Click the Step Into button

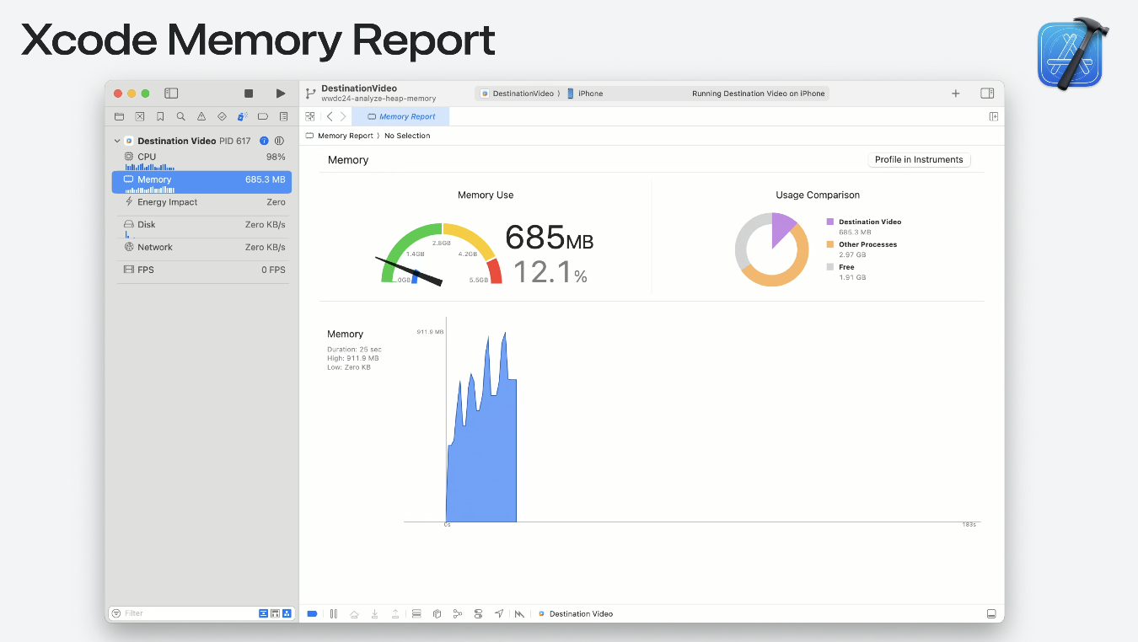(x=374, y=613)
